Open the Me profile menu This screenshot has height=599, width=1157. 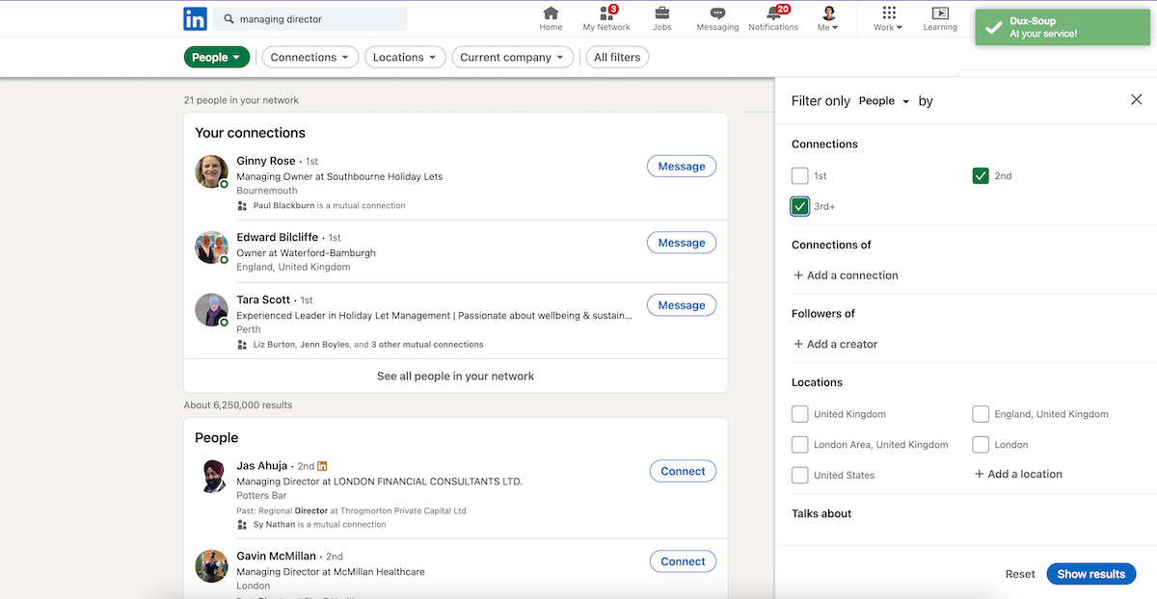pyautogui.click(x=827, y=16)
